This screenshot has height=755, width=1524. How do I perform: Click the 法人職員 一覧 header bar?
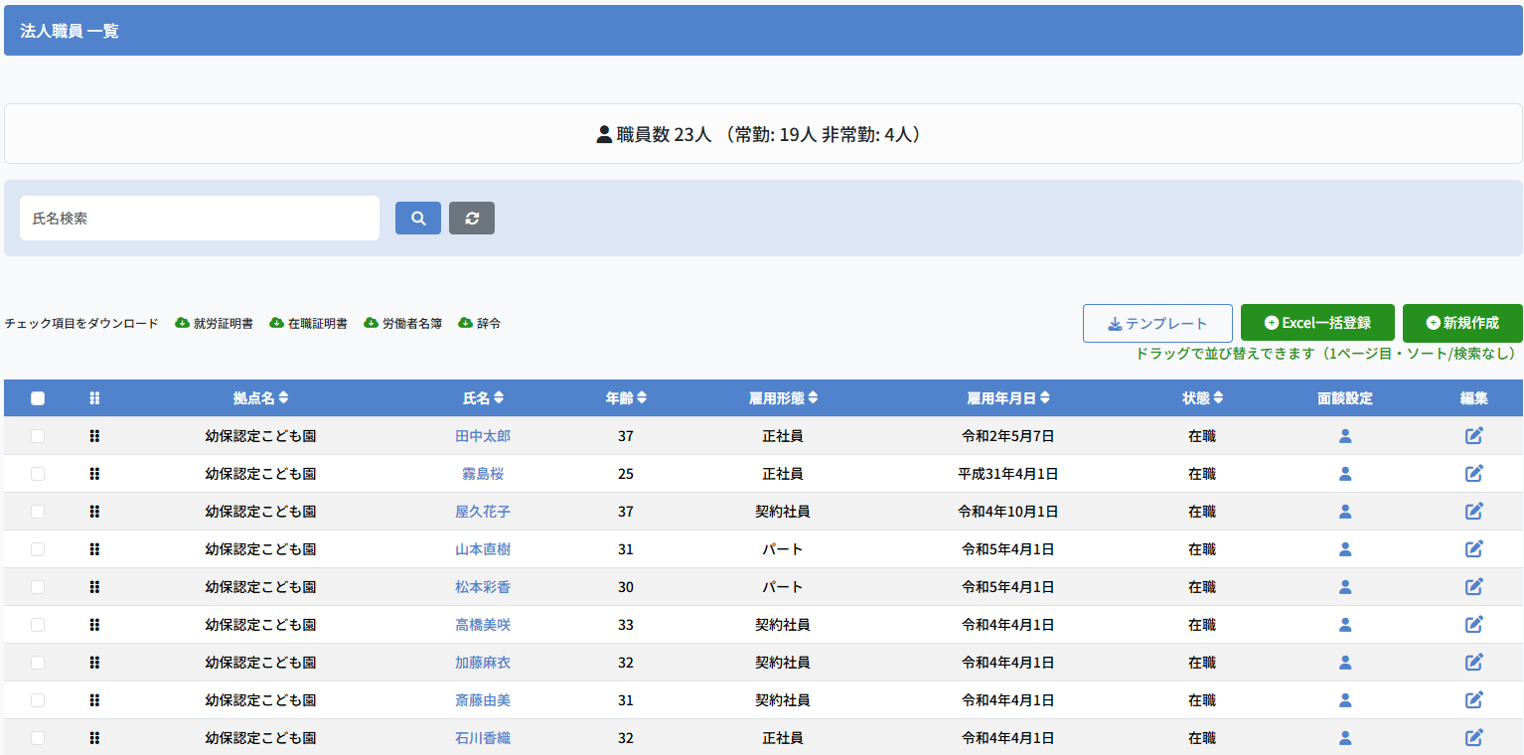pos(67,30)
